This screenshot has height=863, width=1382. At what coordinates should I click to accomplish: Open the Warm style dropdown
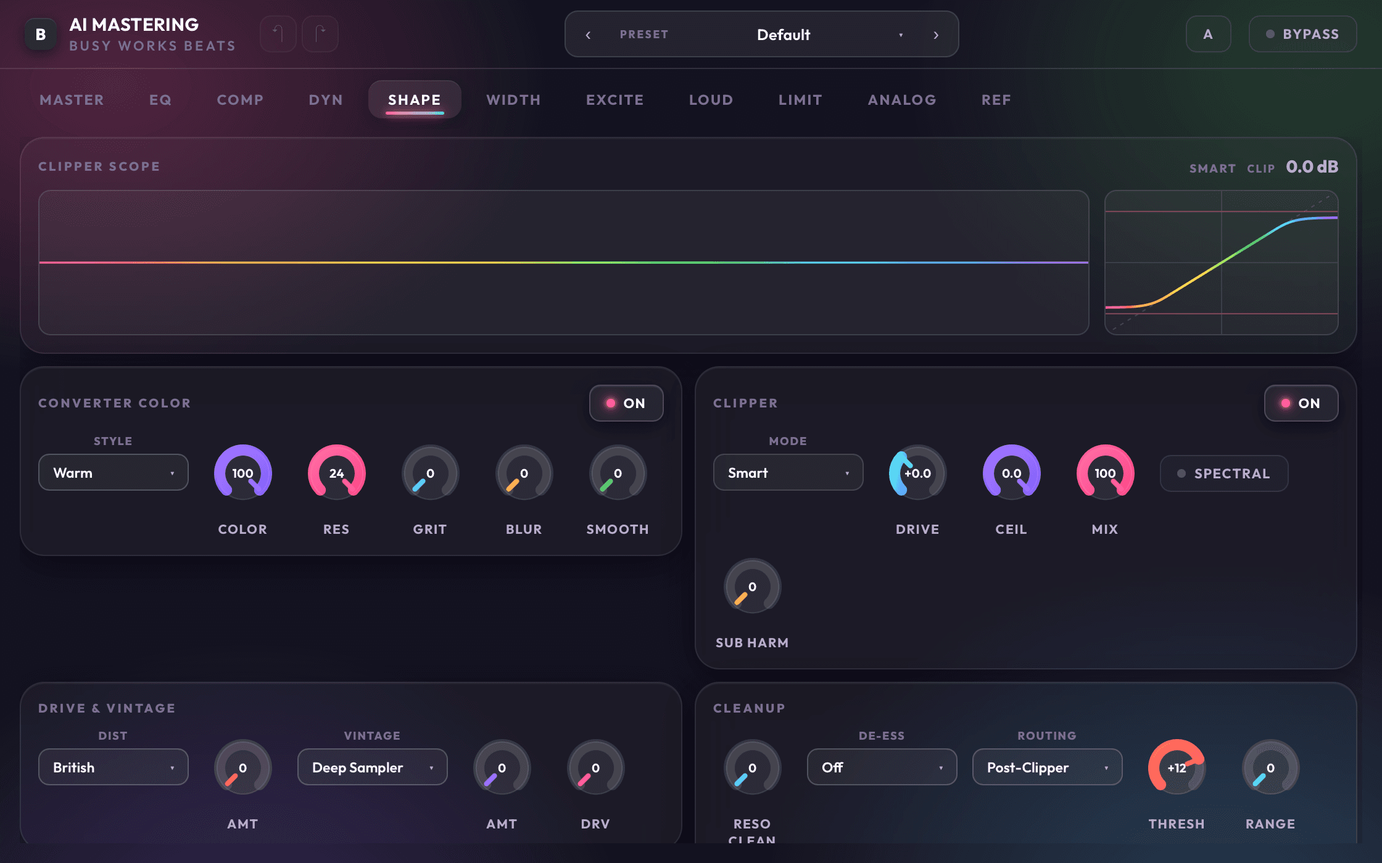point(114,473)
